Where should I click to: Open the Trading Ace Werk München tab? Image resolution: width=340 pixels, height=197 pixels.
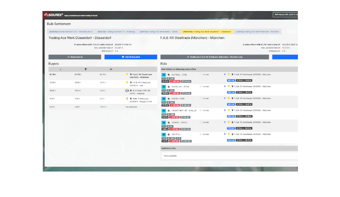[x=258, y=32]
